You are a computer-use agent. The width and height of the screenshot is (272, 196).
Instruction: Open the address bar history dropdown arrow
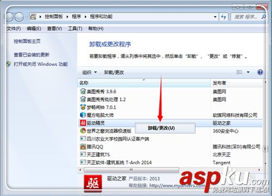coord(215,17)
